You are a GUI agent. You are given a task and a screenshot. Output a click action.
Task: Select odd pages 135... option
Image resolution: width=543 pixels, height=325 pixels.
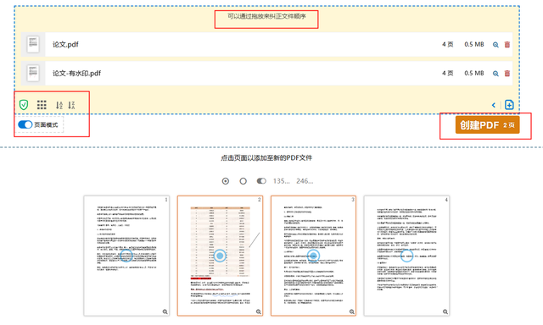click(281, 181)
